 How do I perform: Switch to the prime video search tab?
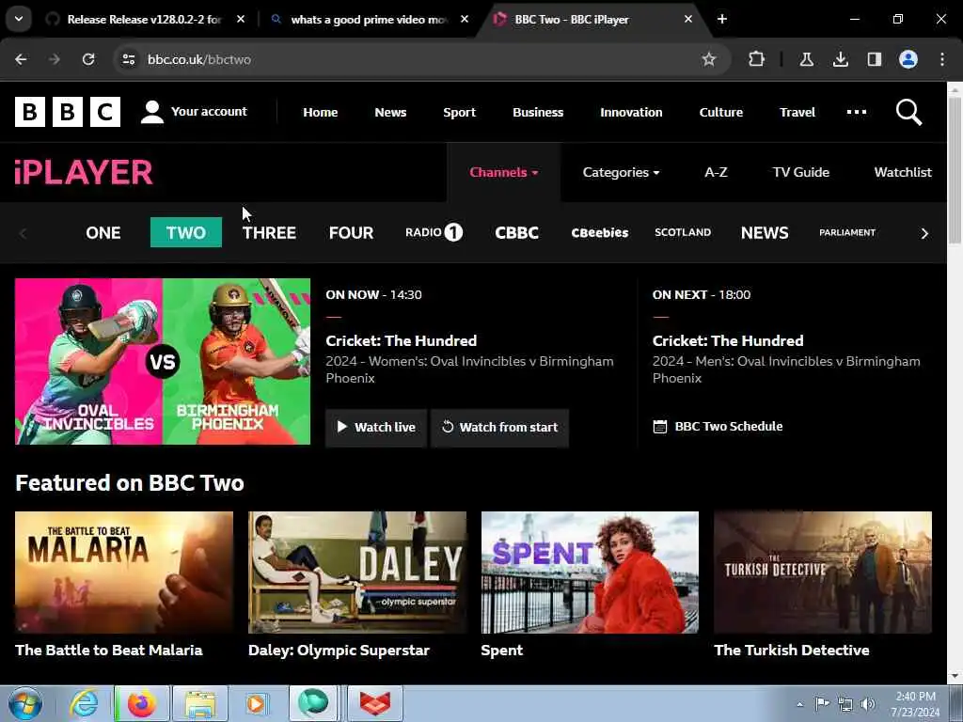tap(369, 19)
